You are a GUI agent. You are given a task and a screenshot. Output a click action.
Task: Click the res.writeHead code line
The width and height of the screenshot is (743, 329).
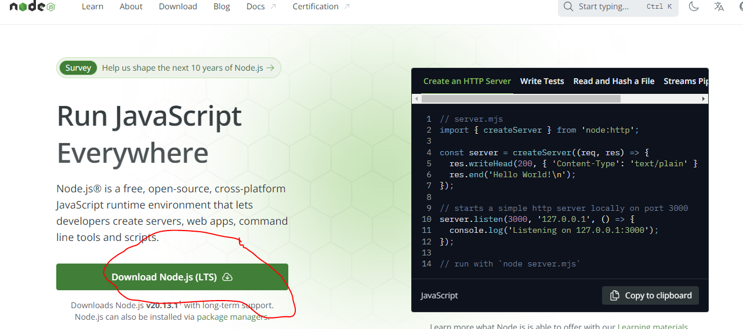click(x=574, y=163)
